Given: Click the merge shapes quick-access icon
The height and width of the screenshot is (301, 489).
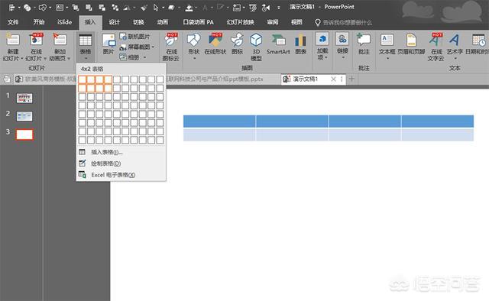Looking at the screenshot, I should pos(28,7).
